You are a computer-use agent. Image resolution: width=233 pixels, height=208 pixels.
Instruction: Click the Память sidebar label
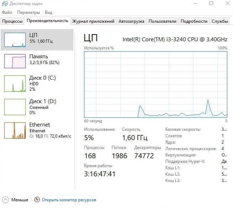tap(38, 57)
